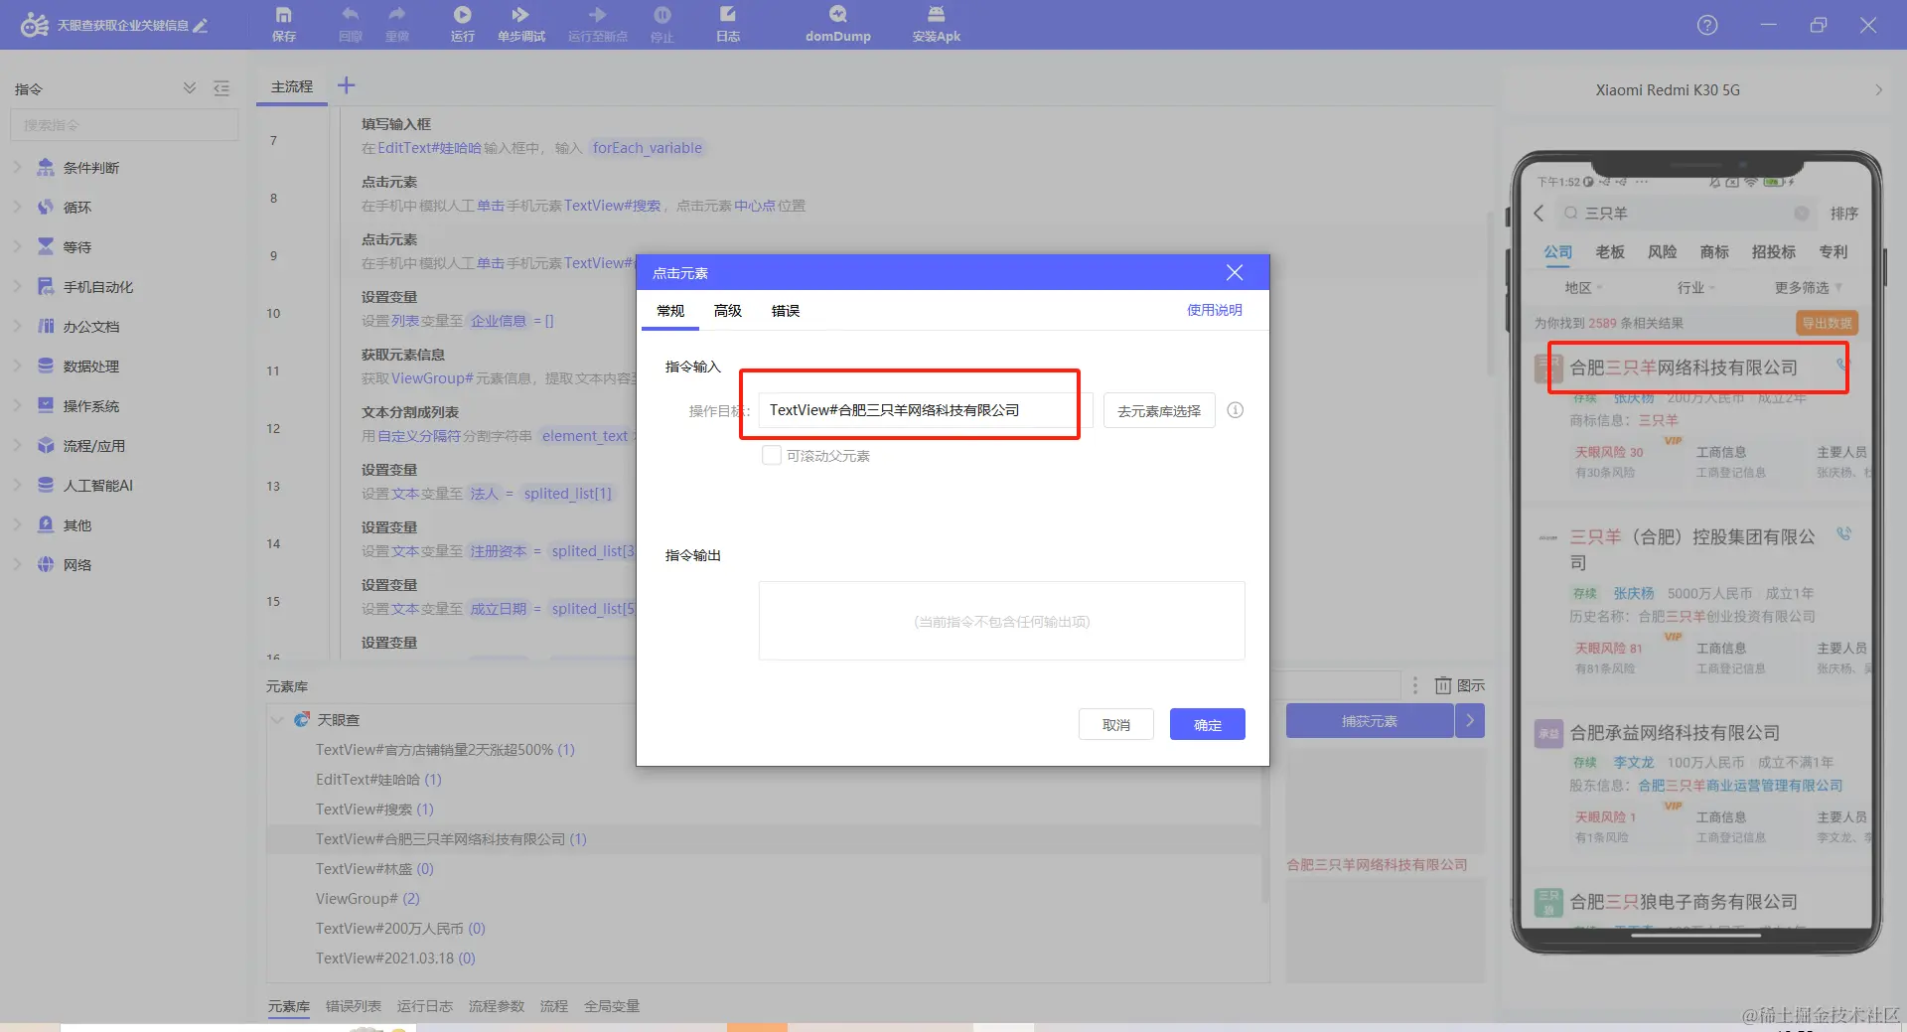Select ViewGroup# in the element library
The width and height of the screenshot is (1907, 1032).
point(367,899)
